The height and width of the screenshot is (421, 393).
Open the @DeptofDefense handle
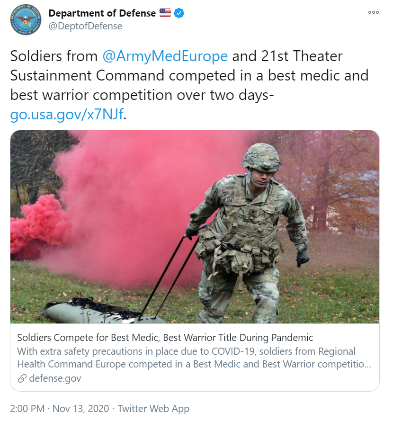[x=85, y=26]
